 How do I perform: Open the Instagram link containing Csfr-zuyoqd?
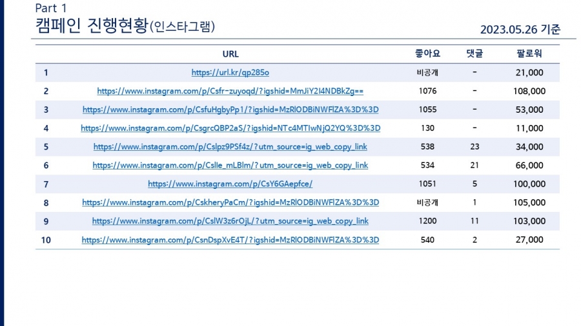[x=230, y=91]
